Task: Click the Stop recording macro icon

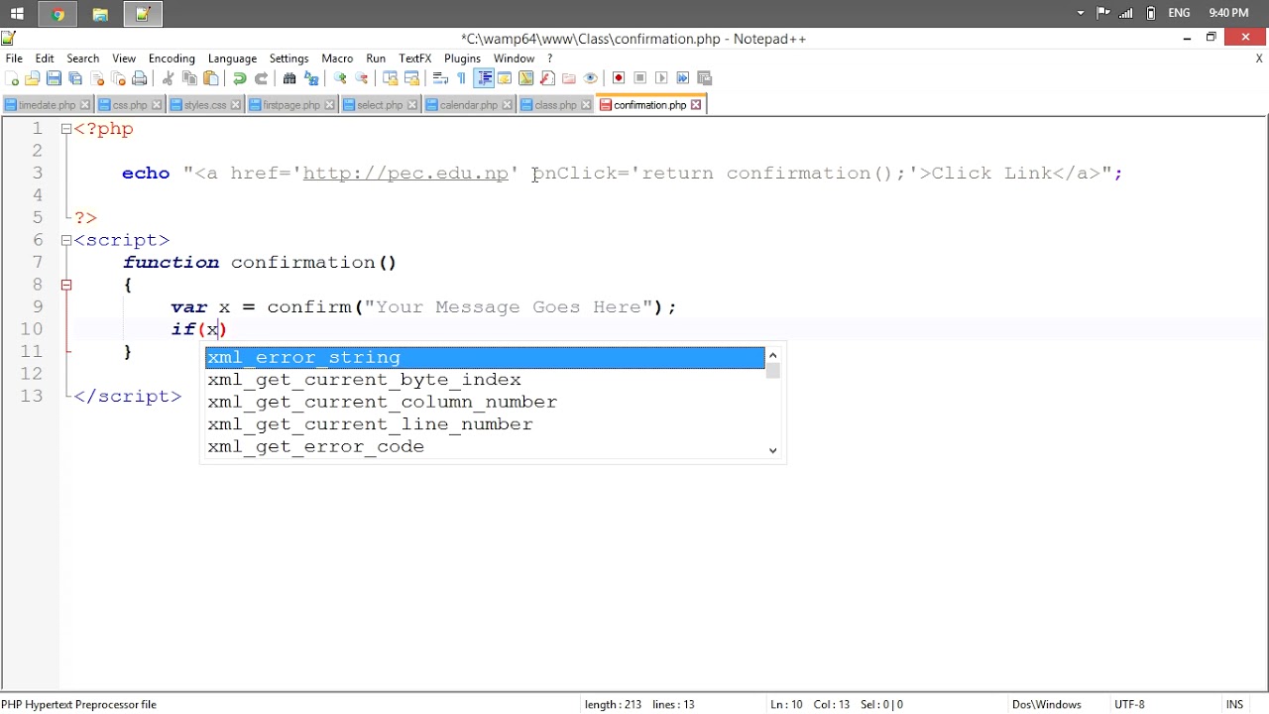Action: click(x=639, y=78)
